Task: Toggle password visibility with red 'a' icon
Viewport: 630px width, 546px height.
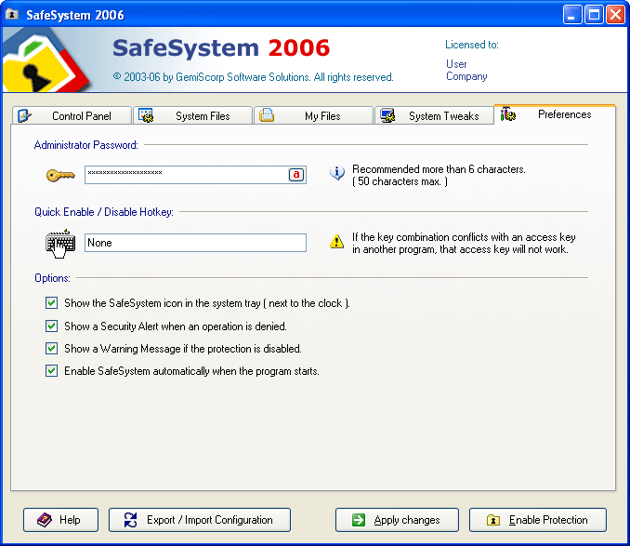Action: pyautogui.click(x=296, y=175)
